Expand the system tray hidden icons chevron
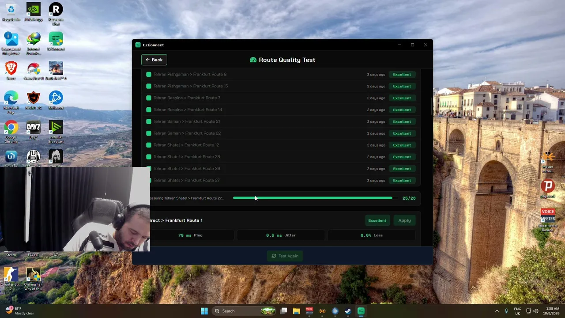The height and width of the screenshot is (318, 565). [x=497, y=311]
